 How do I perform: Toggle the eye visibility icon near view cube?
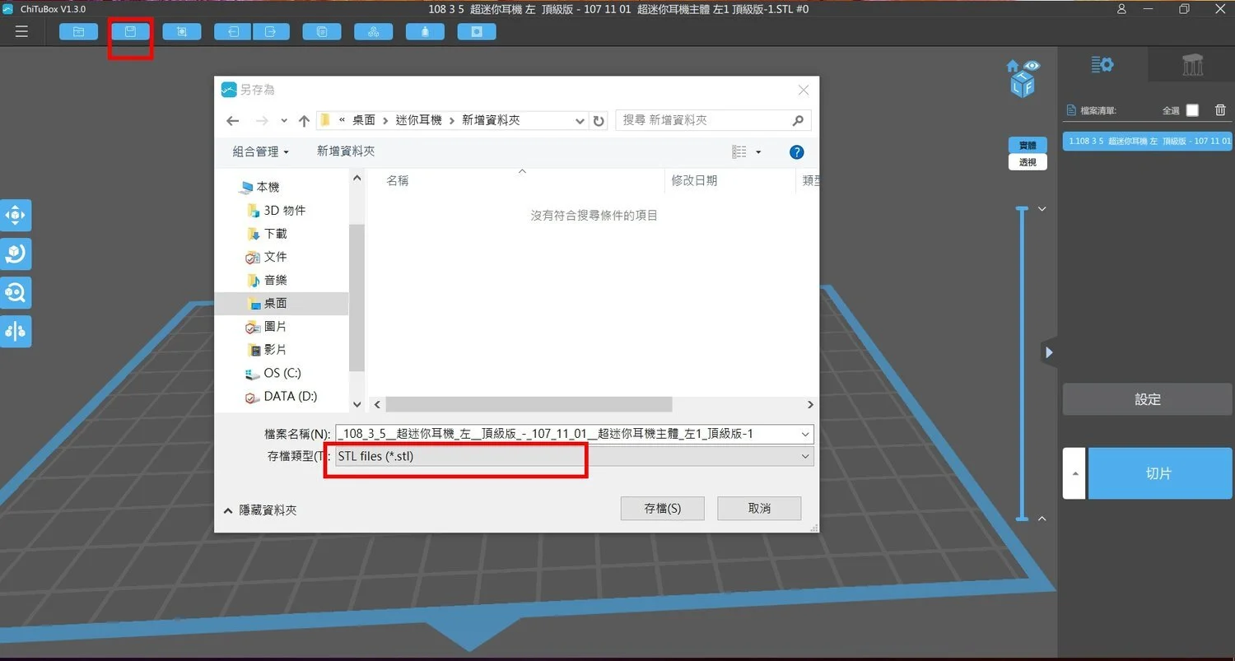tap(1032, 65)
